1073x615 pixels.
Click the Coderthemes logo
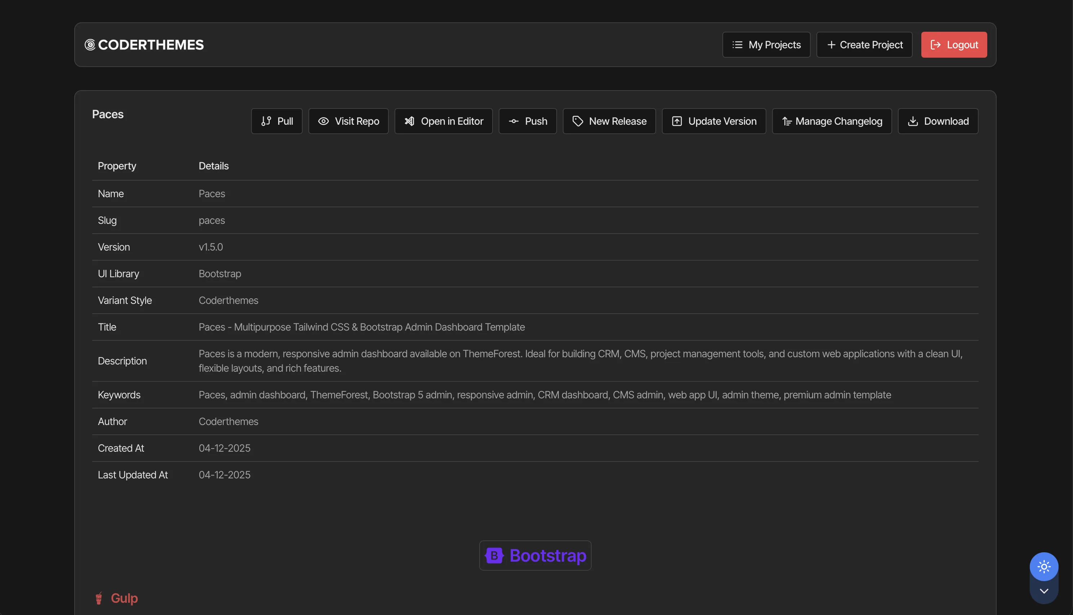pyautogui.click(x=144, y=45)
